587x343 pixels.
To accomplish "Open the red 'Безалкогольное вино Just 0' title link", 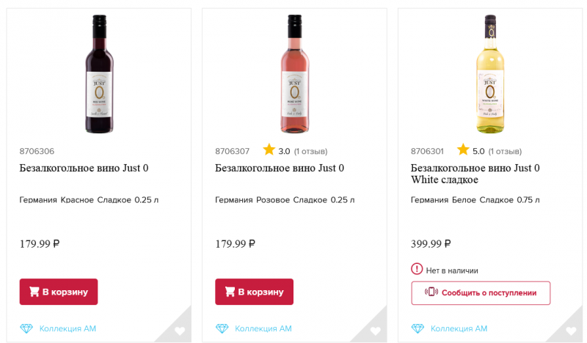I will 84,169.
